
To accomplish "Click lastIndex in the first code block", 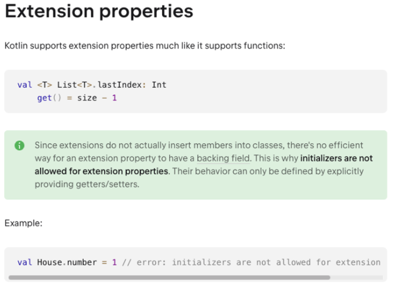I will click(x=119, y=85).
